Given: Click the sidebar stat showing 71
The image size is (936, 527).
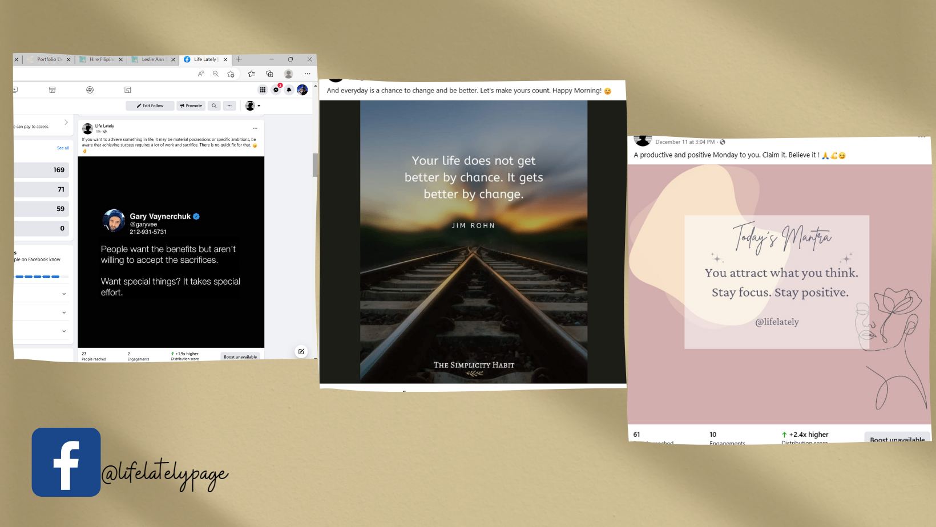Looking at the screenshot, I should (x=41, y=189).
